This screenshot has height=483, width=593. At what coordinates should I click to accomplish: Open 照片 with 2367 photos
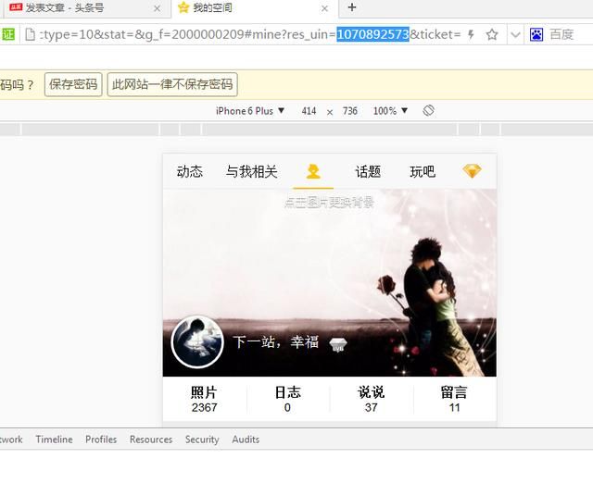[x=204, y=399]
